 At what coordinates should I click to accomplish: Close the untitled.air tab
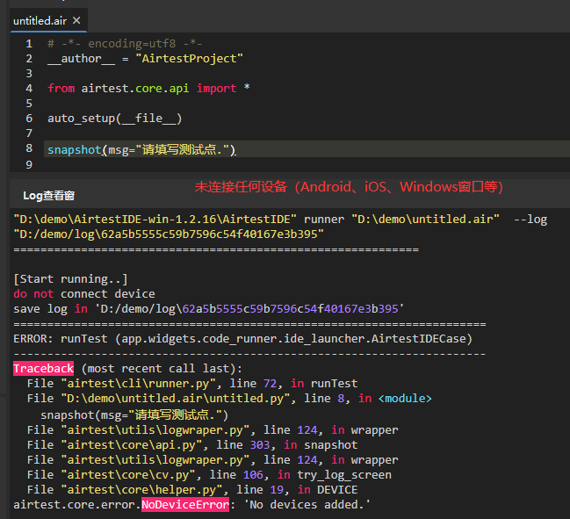click(x=76, y=20)
